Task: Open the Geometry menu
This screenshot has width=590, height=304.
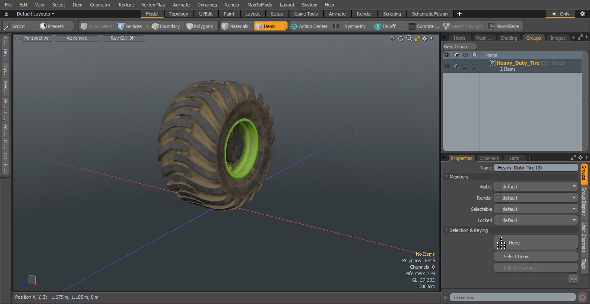Action: point(100,5)
